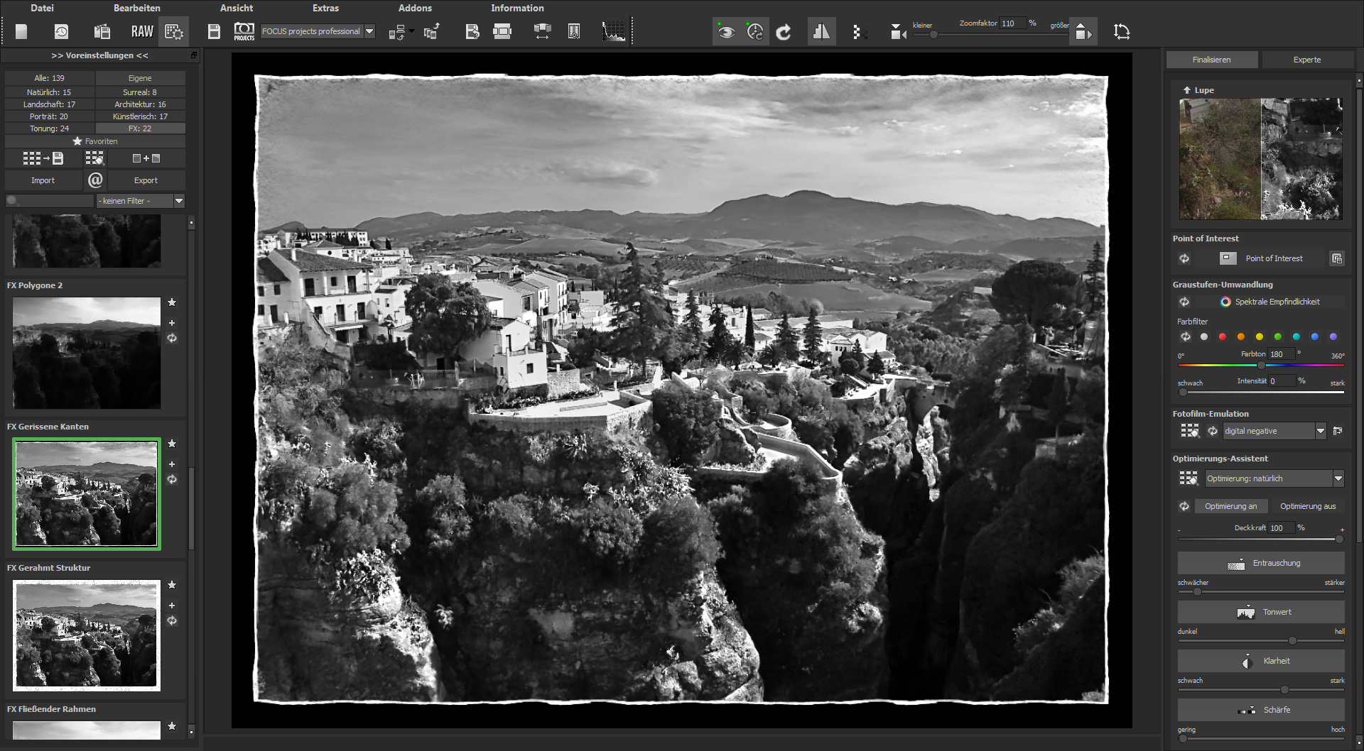Click the Export presets button

[x=146, y=180]
